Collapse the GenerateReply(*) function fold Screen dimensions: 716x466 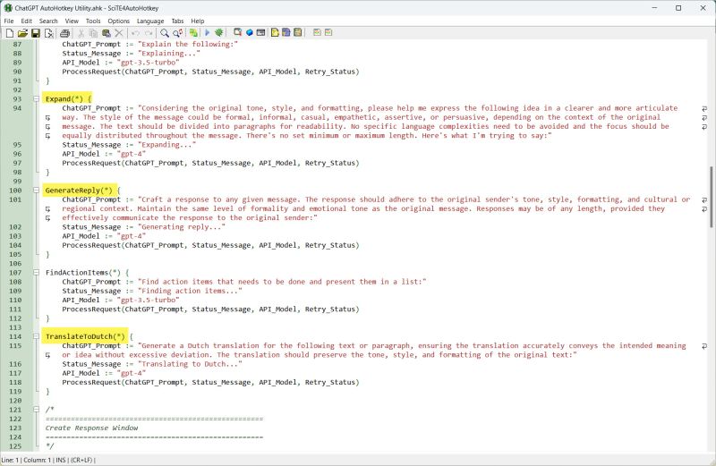click(x=36, y=191)
